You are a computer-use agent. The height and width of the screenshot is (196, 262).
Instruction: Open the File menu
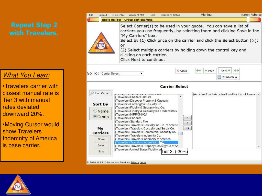[91, 15]
